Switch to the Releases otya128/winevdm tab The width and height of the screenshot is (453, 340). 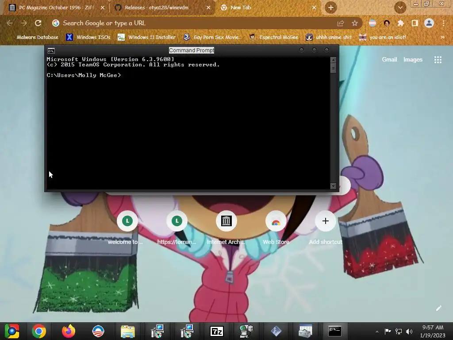[x=162, y=8]
